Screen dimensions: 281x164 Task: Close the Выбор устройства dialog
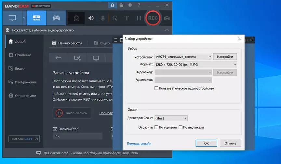click(240, 39)
